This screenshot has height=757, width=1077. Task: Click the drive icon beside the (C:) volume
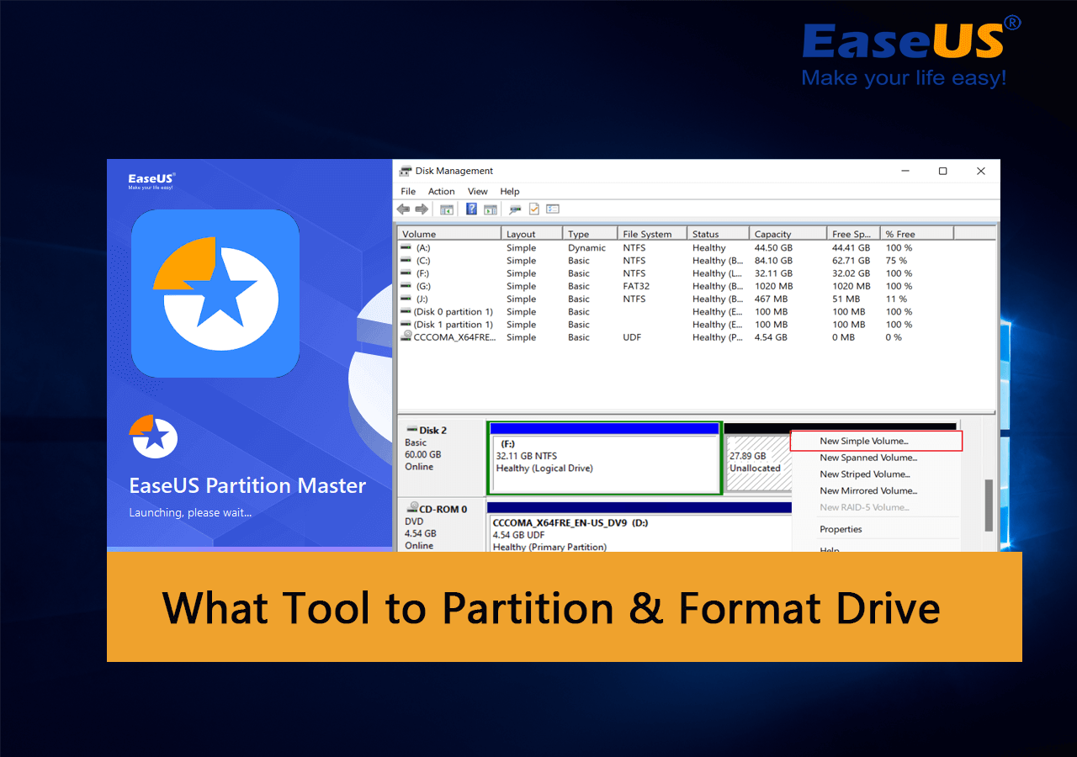pos(406,261)
